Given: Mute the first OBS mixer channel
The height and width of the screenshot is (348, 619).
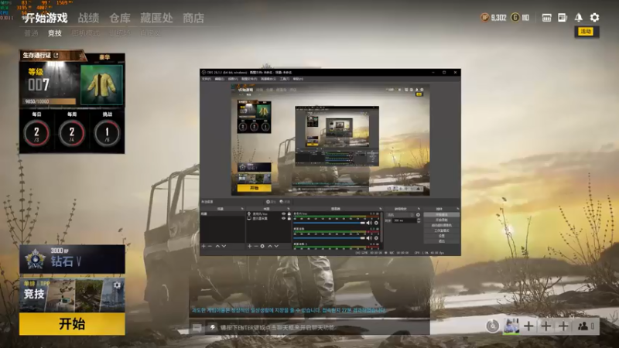Looking at the screenshot, I should point(369,223).
